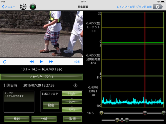Tap the 再生画面 title
The image size is (166, 124).
(83, 7)
